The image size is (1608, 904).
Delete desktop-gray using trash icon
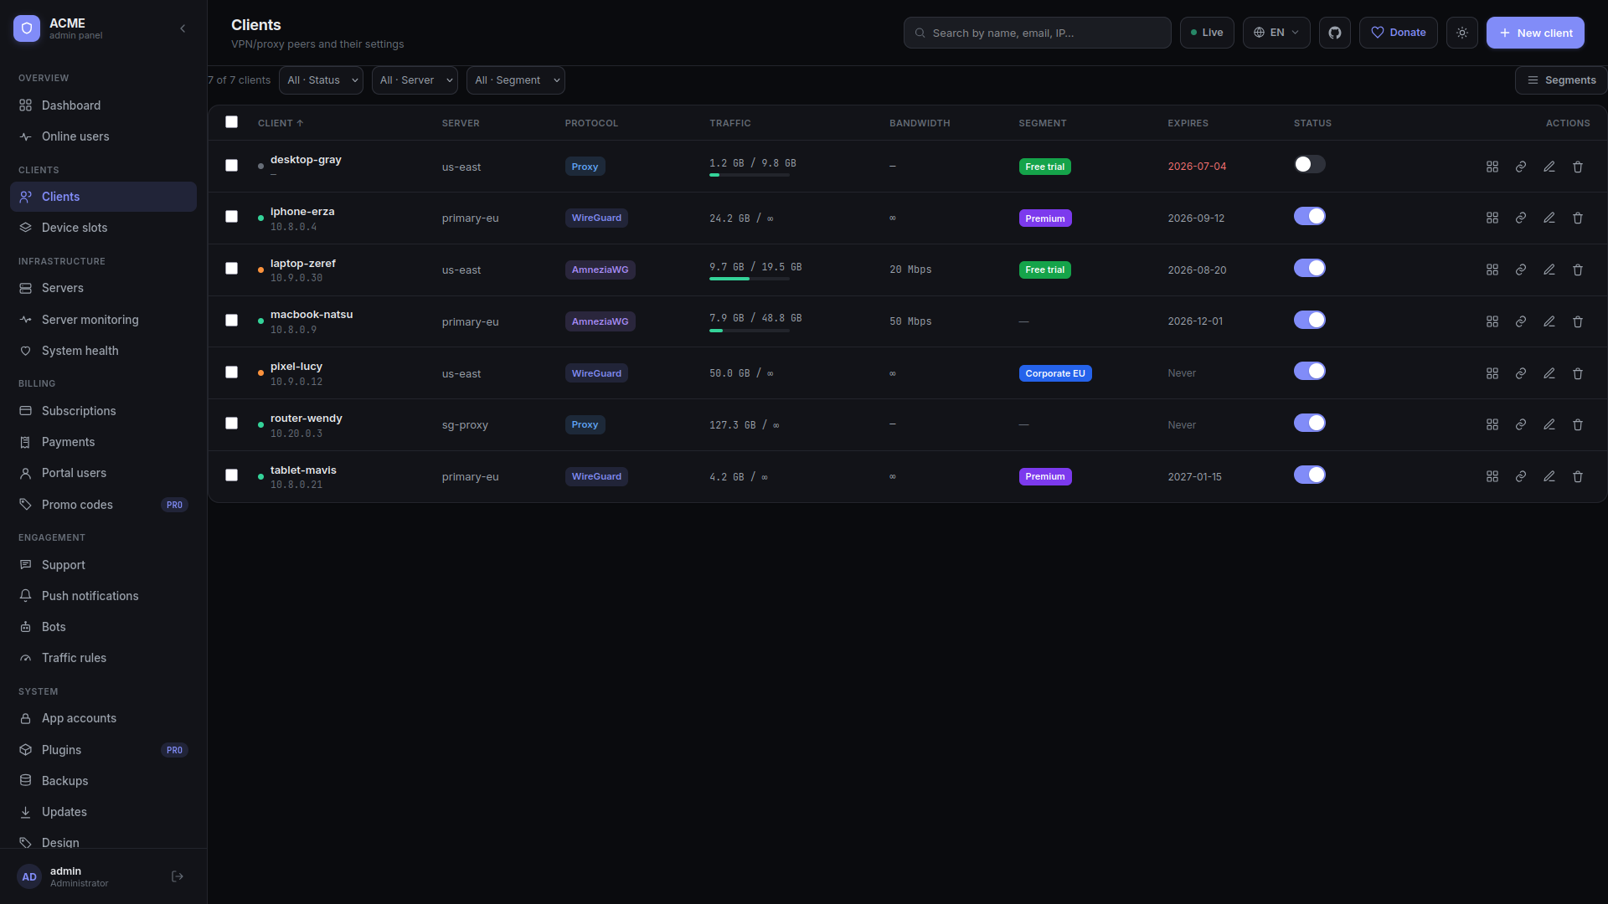(1578, 167)
